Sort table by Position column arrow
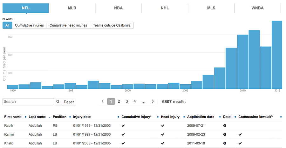Image resolution: width=286 pixels, height=148 pixels. pos(70,117)
